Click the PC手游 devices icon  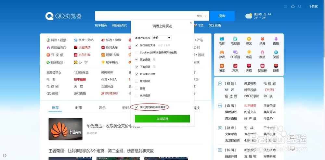pos(235,52)
